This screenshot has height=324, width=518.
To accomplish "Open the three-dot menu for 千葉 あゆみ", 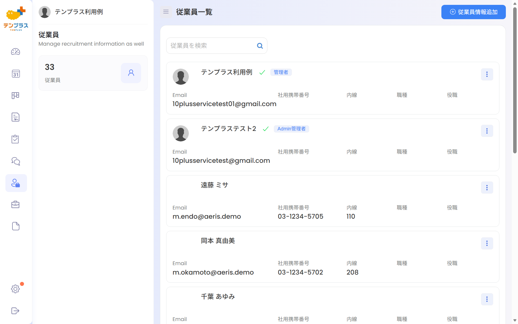I will [x=487, y=299].
